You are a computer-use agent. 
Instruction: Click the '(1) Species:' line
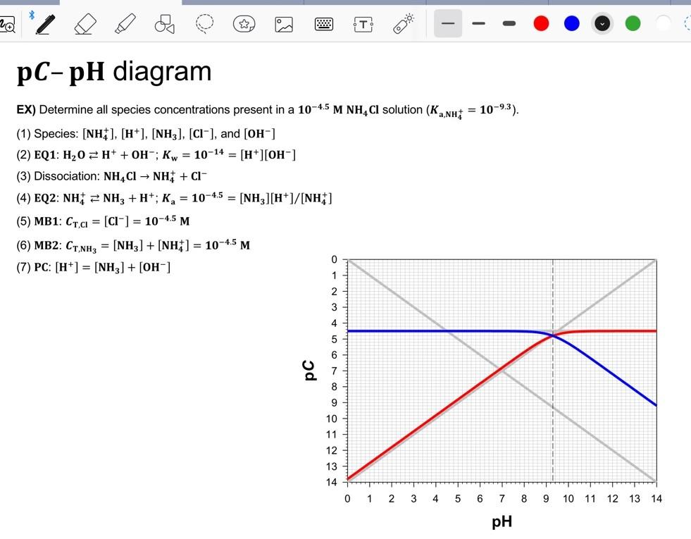pos(146,134)
